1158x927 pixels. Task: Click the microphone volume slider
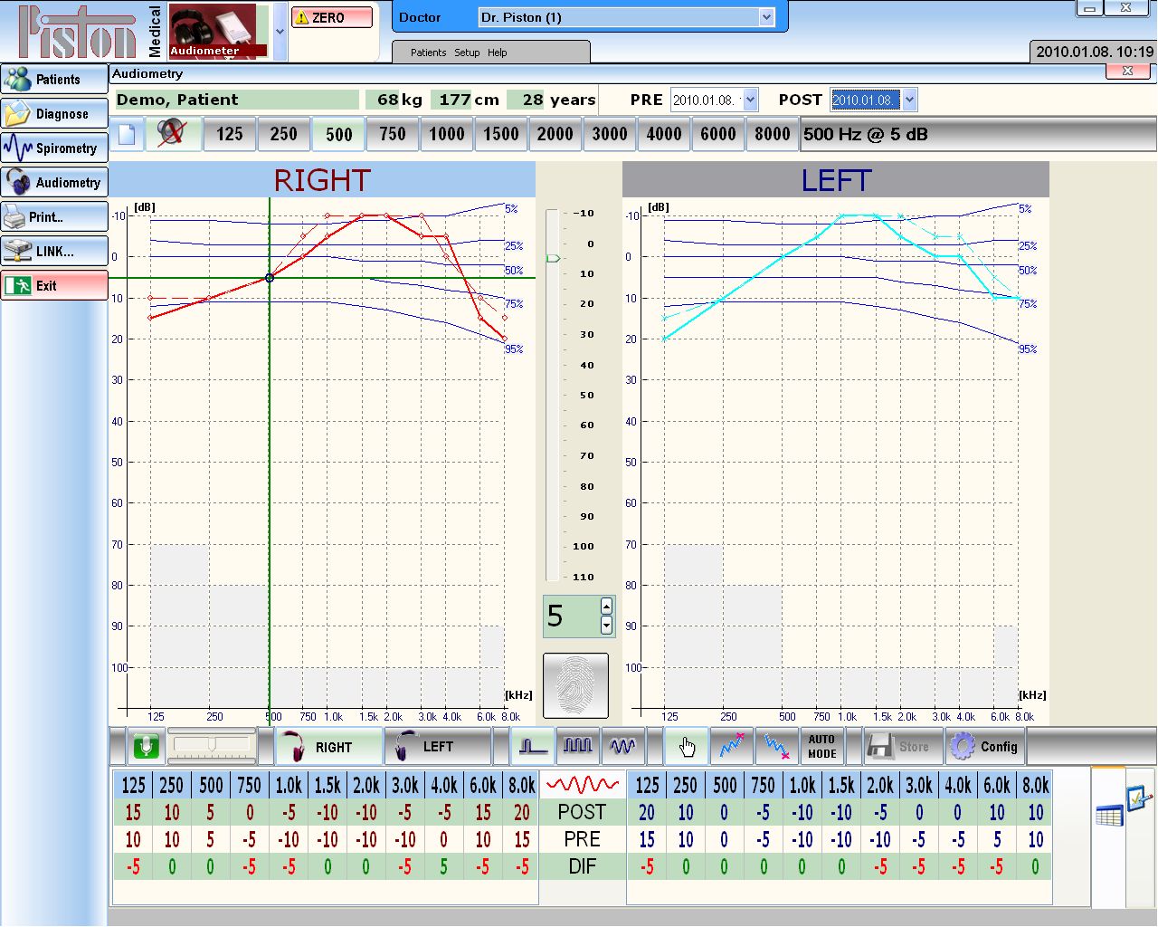[214, 745]
